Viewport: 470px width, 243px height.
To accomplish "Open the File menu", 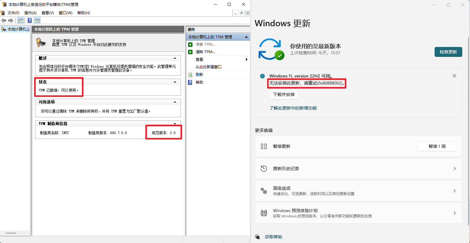I will pos(13,13).
